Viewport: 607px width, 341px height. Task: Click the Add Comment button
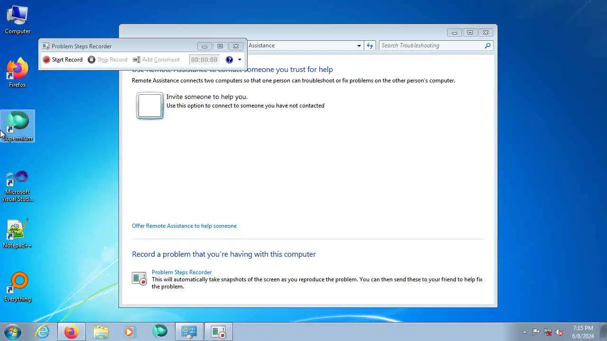tap(156, 60)
